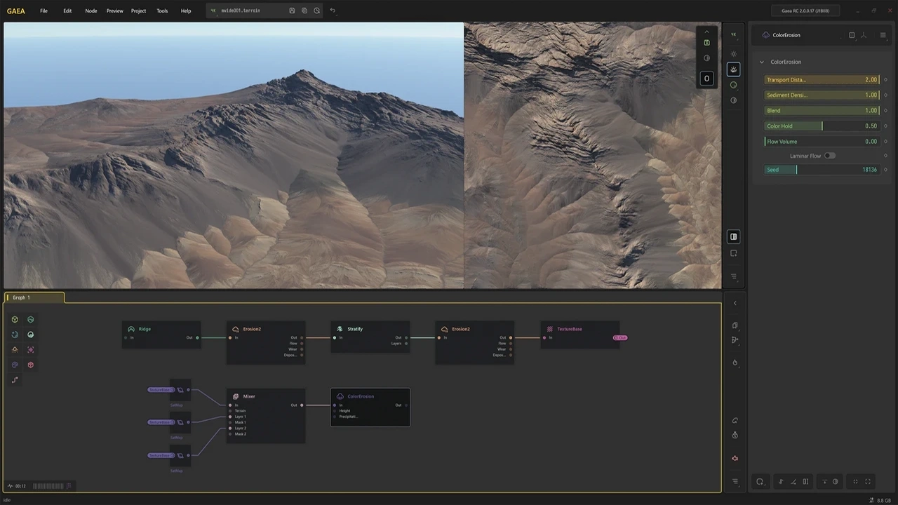Screen dimensions: 898x505
Task: Open the properties panel hamburger menu
Action: click(x=883, y=35)
